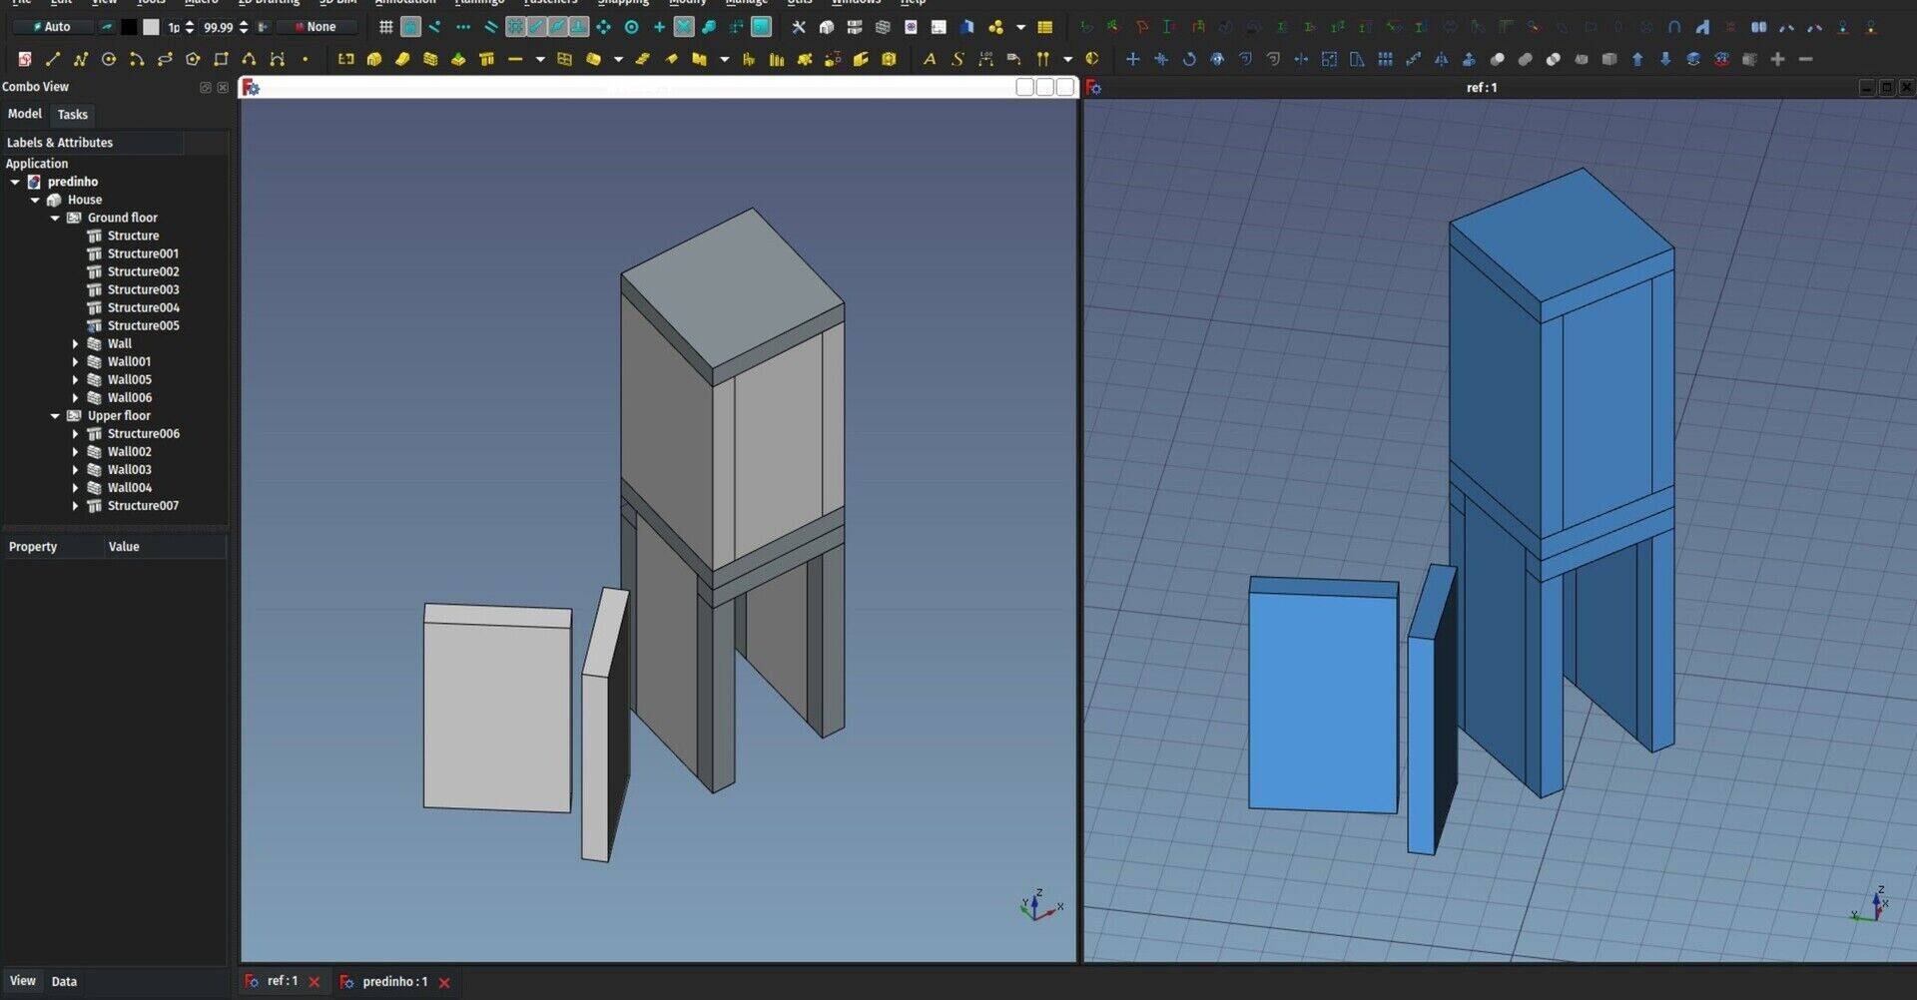Select the Draft Line tool
1917x1000 pixels.
[53, 60]
